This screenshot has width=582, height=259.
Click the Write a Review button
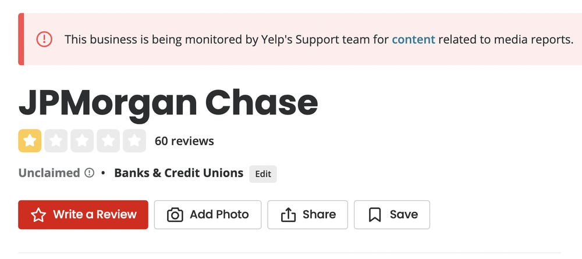pyautogui.click(x=83, y=214)
